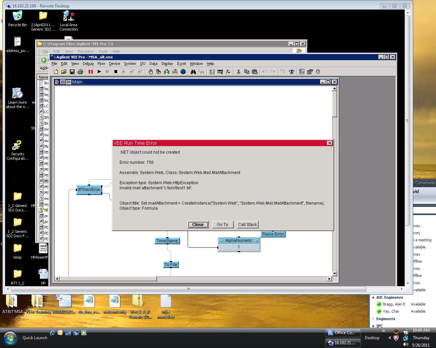
Task: Click the Print icon in VEE toolbar
Action: point(80,72)
